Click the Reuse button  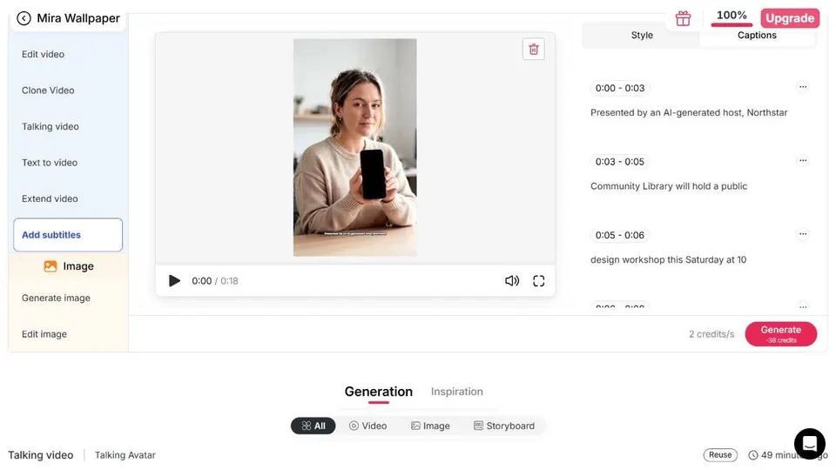[720, 454]
